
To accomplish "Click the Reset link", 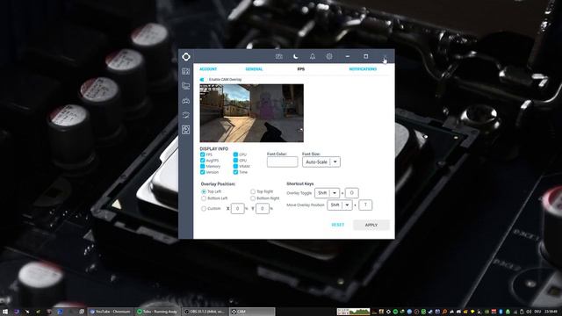I will [x=337, y=225].
